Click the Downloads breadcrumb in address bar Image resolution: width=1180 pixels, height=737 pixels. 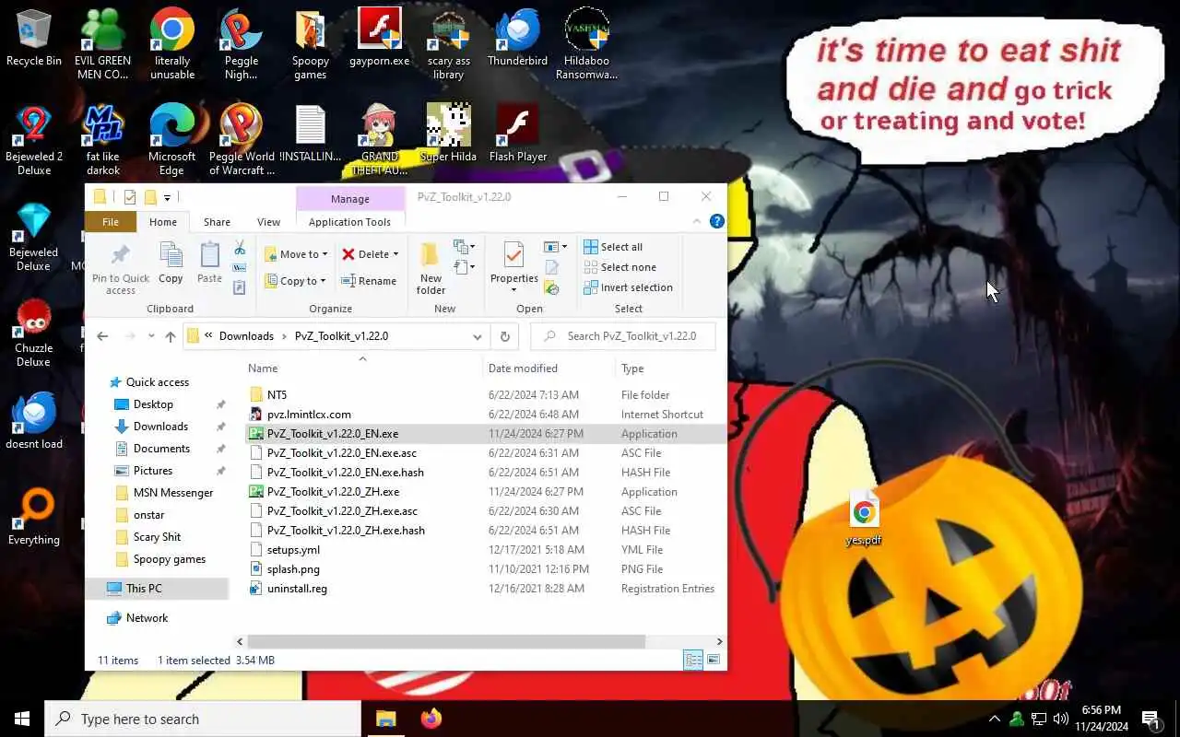tap(246, 336)
